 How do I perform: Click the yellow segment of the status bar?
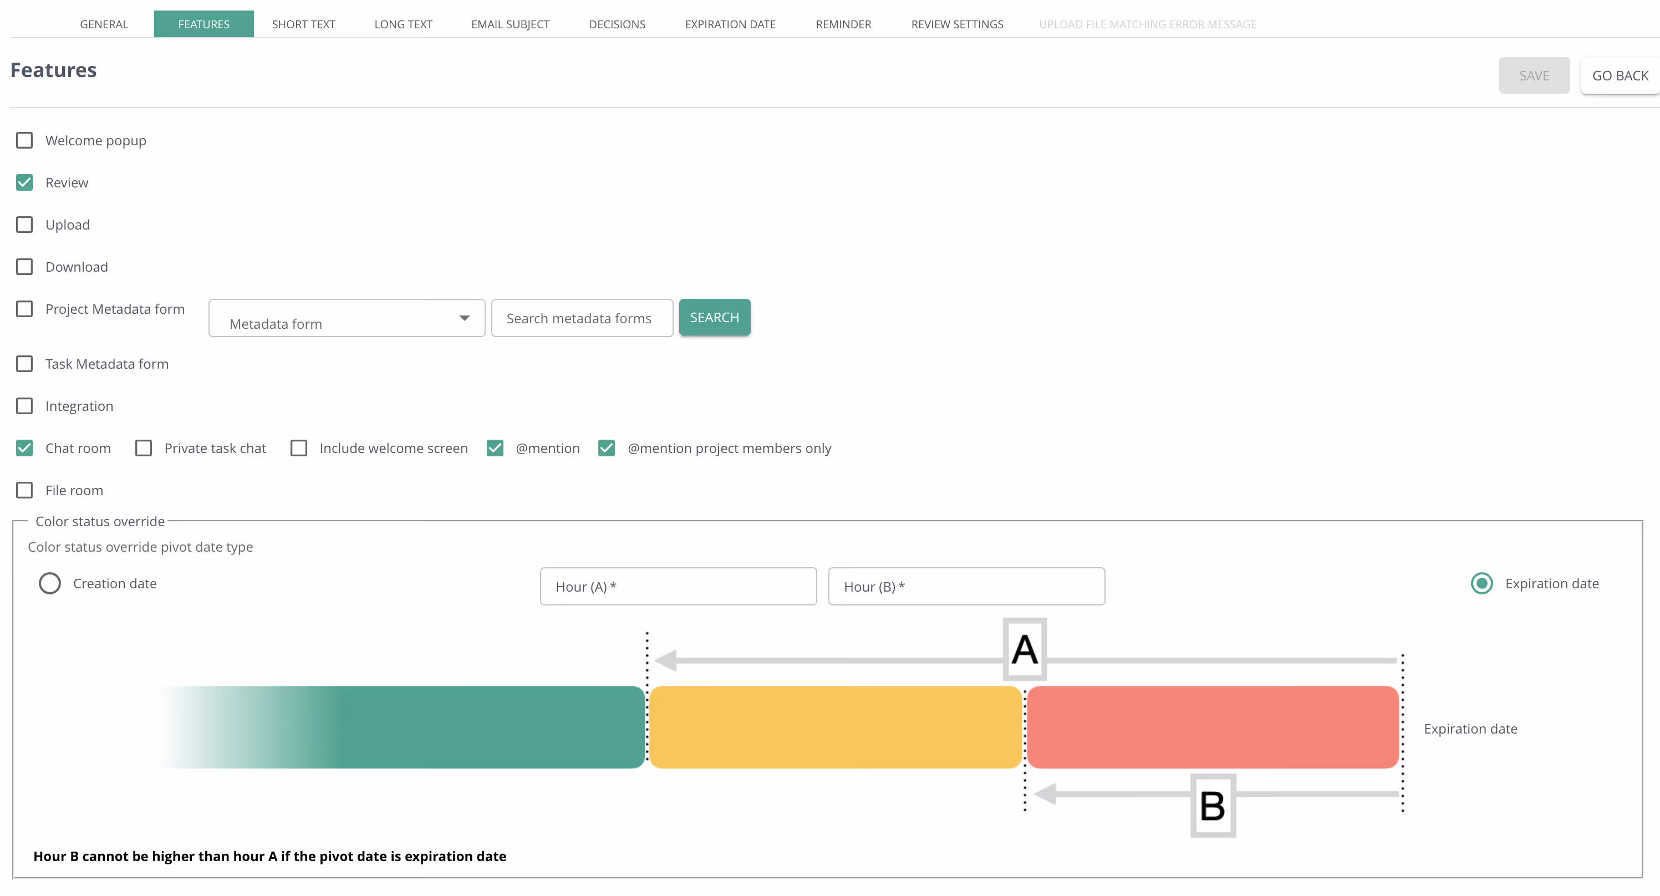[x=836, y=727]
